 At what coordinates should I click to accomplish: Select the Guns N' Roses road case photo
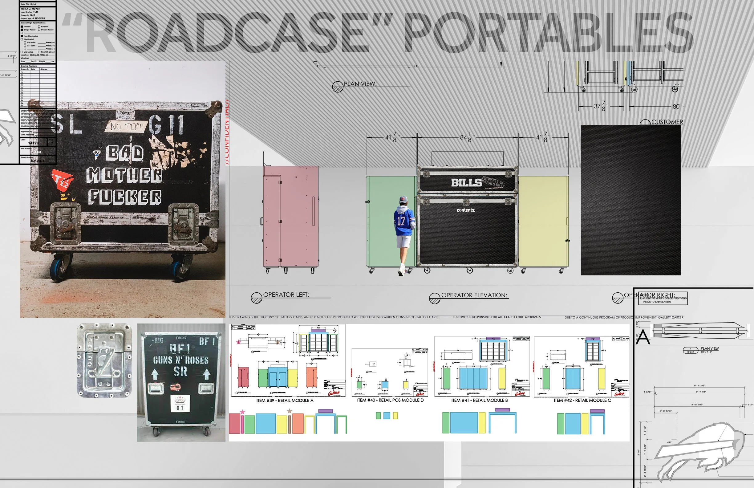tap(181, 382)
